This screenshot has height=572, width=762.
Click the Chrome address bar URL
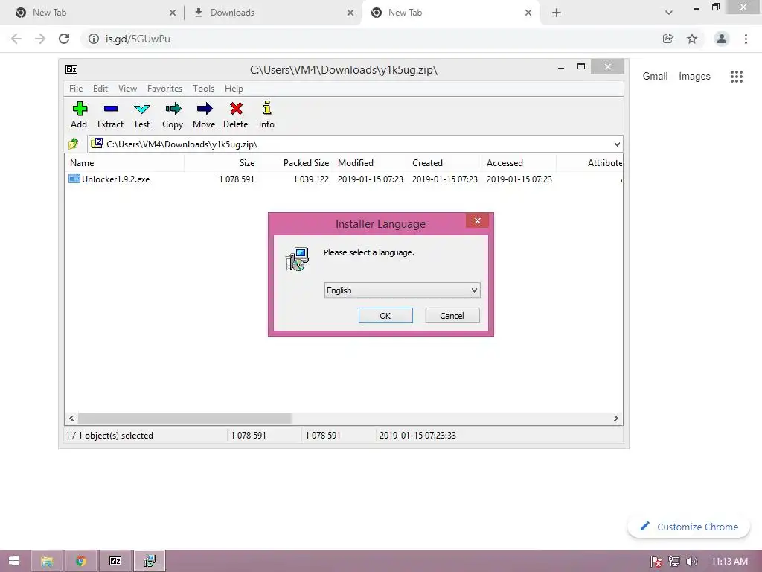(x=138, y=39)
